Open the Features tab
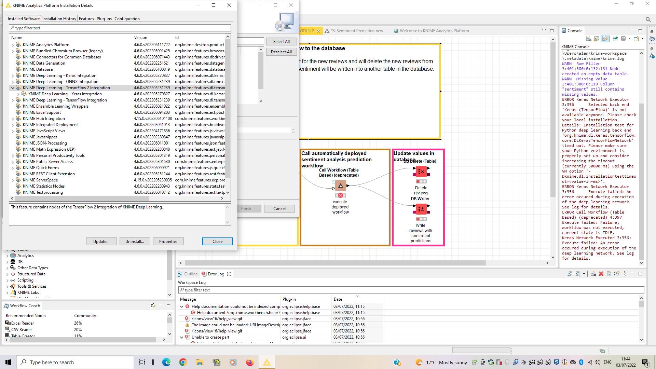This screenshot has height=369, width=656. click(x=86, y=19)
